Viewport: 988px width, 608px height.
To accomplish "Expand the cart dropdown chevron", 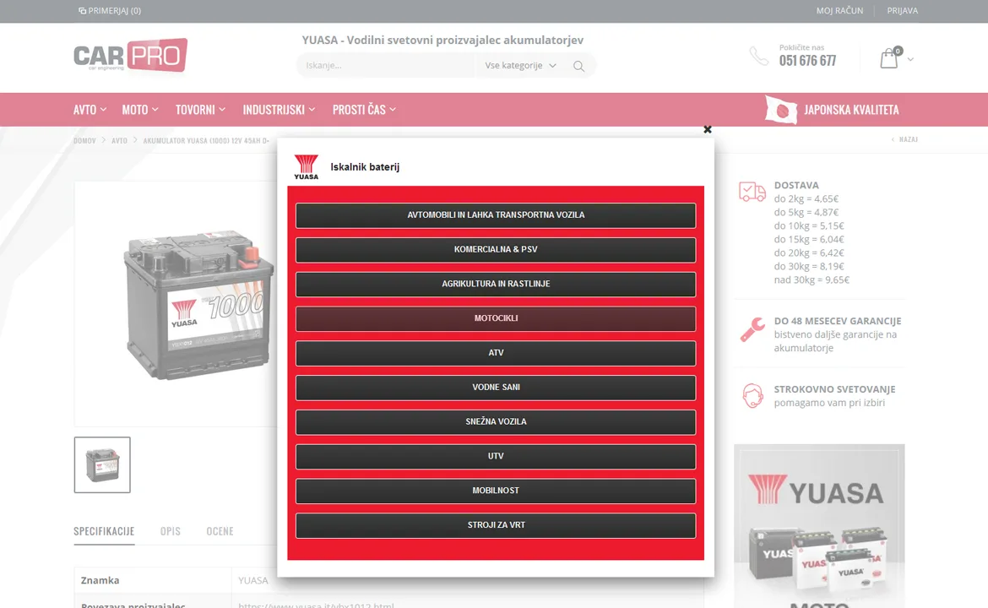I will pos(909,59).
